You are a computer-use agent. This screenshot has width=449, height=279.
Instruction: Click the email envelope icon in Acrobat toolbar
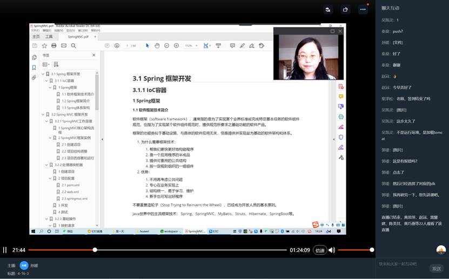click(64, 45)
